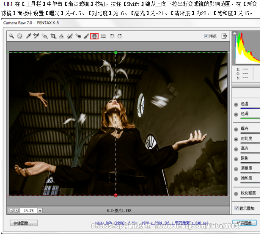
Task: Click the Camera Raw 7.0 title text
Action: [31, 23]
